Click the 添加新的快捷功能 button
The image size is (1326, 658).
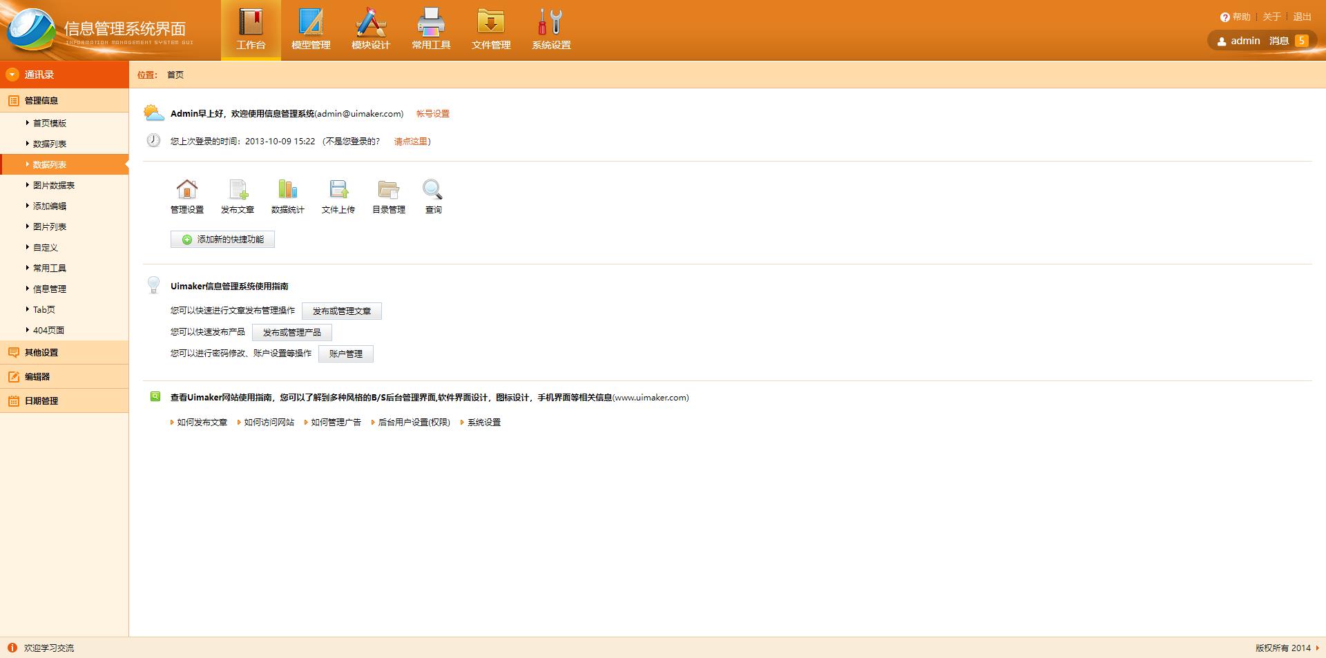[222, 239]
